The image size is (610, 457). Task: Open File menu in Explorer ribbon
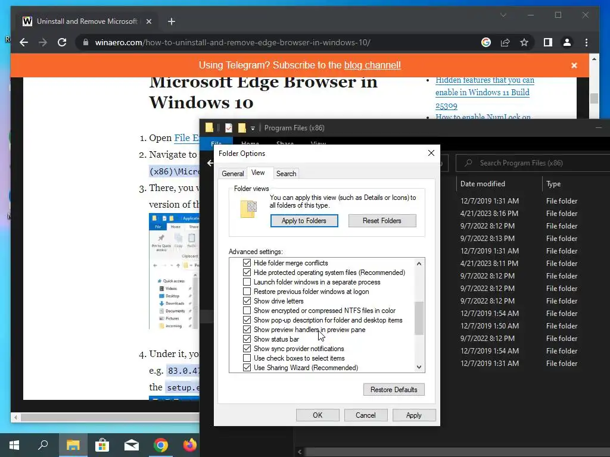pos(216,143)
